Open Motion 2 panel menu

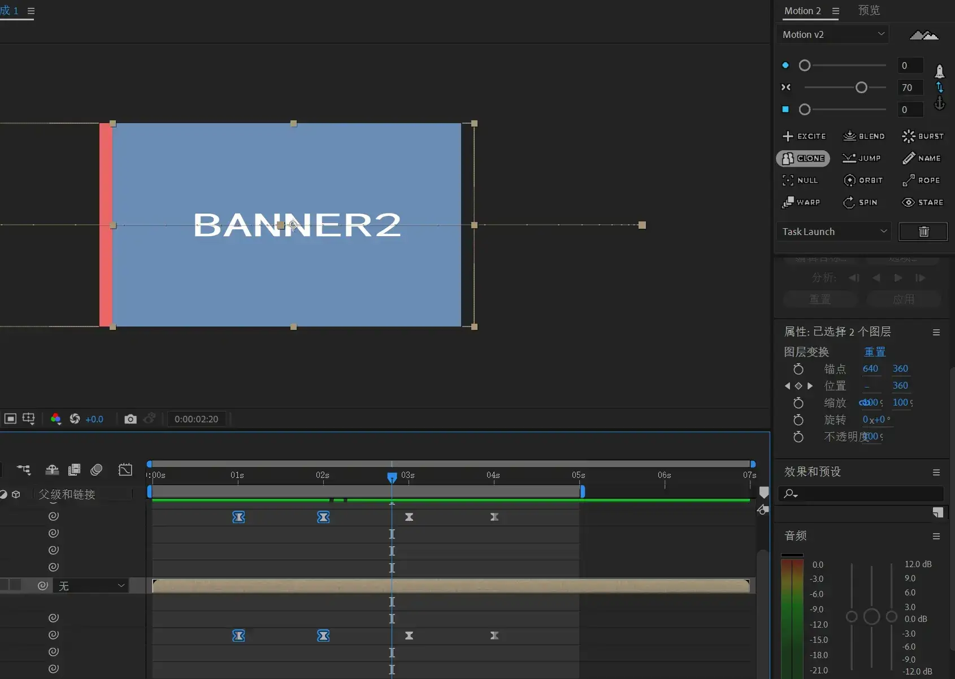pyautogui.click(x=836, y=11)
